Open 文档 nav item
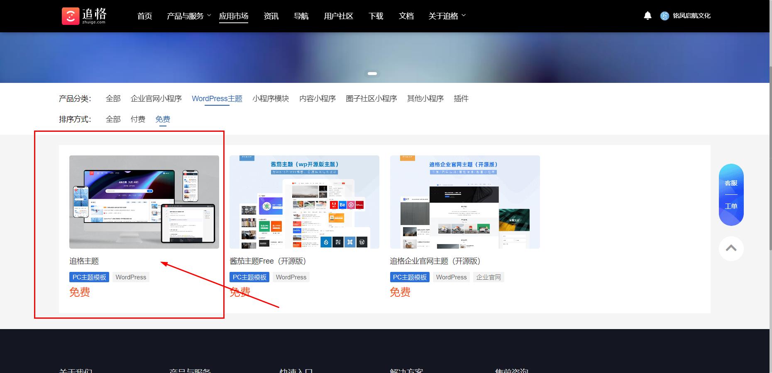This screenshot has height=373, width=772. [x=406, y=16]
